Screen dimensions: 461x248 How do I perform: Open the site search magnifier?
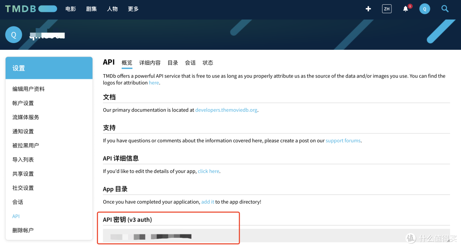pos(445,9)
